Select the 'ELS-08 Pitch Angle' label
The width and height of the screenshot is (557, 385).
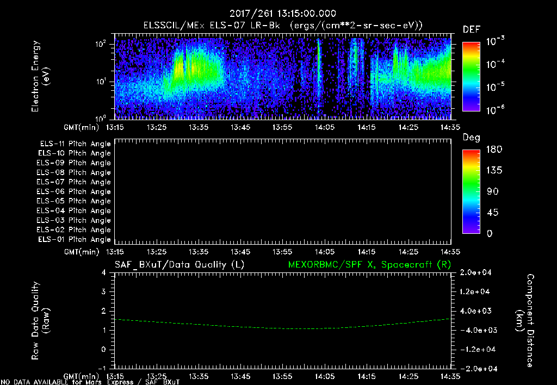[73, 172]
